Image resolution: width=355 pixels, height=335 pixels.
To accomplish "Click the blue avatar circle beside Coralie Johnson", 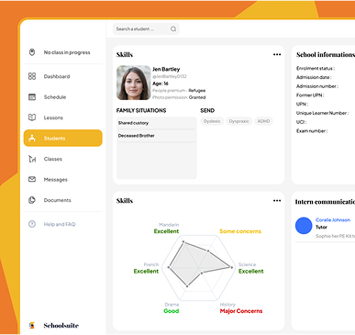I will [304, 226].
